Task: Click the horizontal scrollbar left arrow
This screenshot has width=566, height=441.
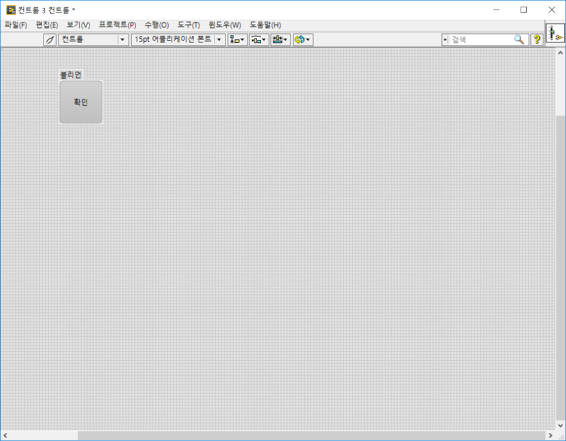Action: 5,435
